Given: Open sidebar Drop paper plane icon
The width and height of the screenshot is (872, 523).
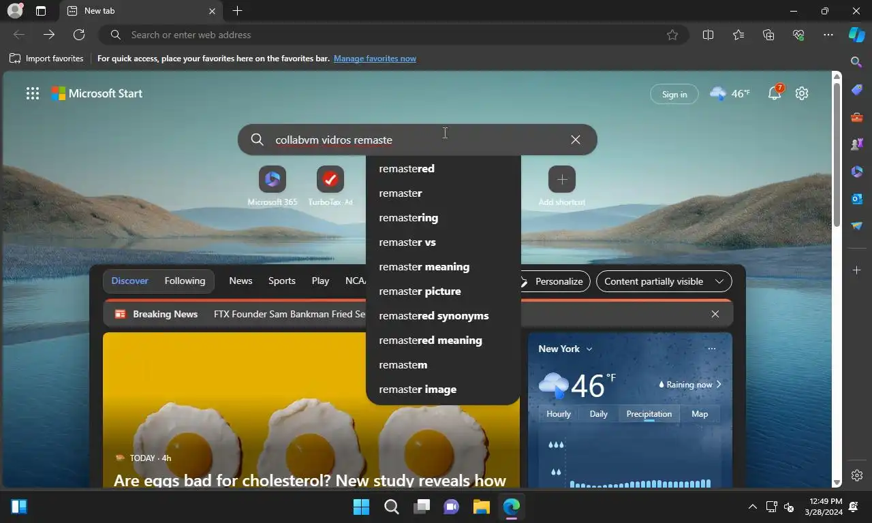Looking at the screenshot, I should pyautogui.click(x=857, y=226).
